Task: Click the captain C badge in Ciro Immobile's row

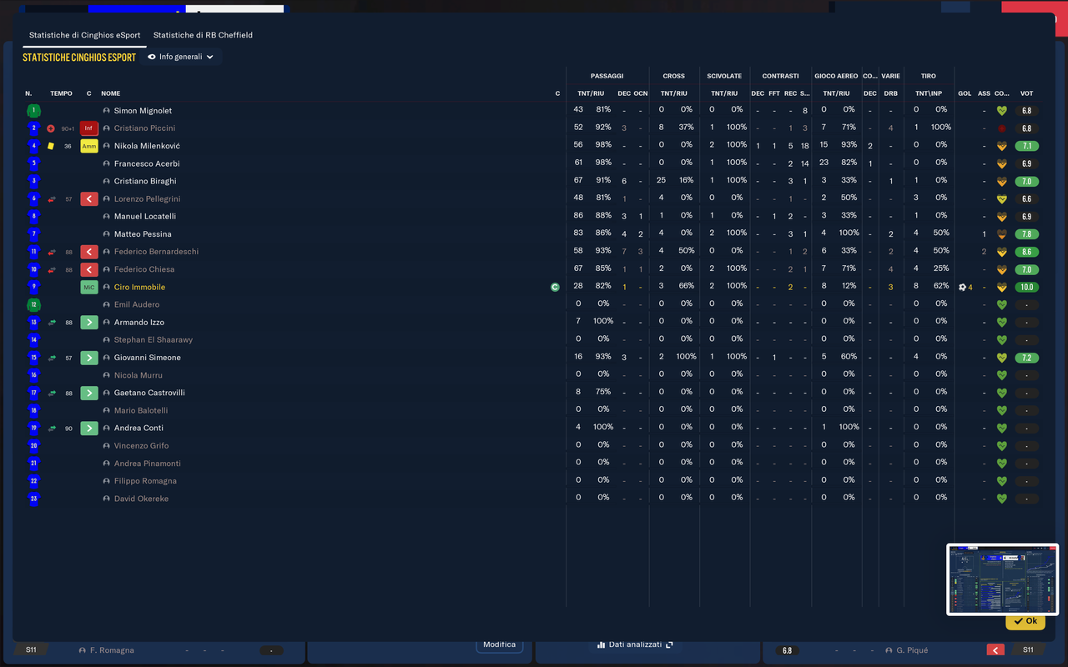Action: click(555, 287)
